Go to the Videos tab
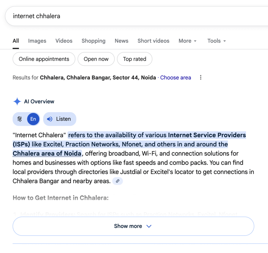This screenshot has height=253, width=268. (x=64, y=41)
